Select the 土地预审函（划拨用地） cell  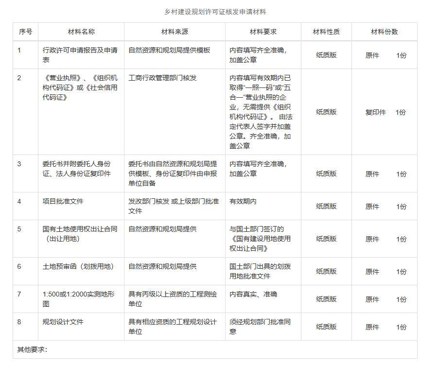(x=78, y=266)
